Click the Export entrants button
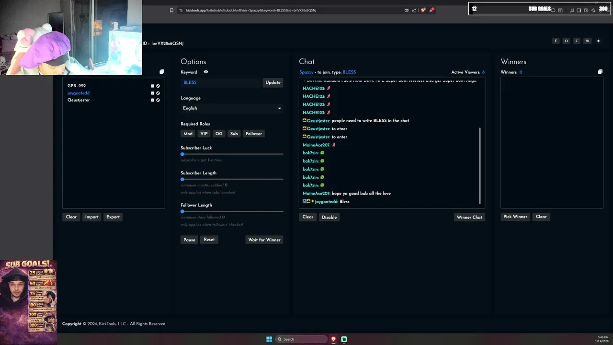The width and height of the screenshot is (613, 345). click(113, 217)
